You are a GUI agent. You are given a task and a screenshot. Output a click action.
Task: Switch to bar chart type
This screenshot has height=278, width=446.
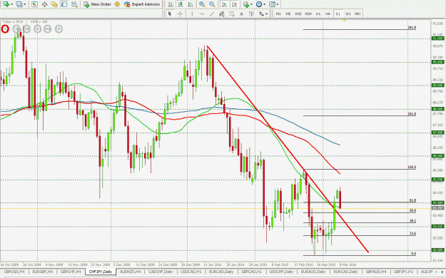pos(170,4)
